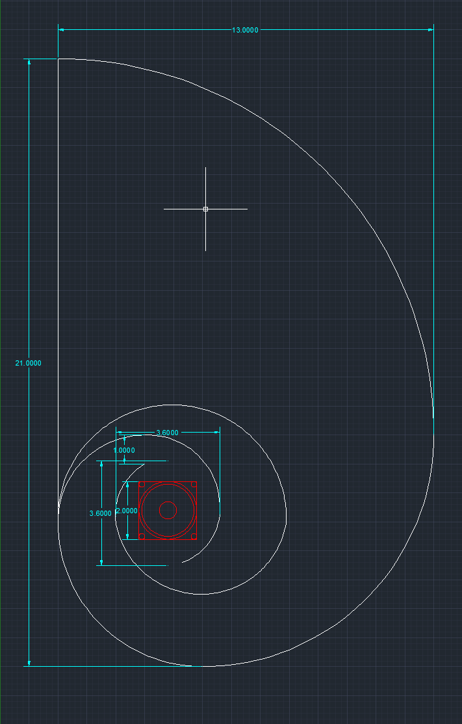This screenshot has width=462, height=724.
Task: Select the top-left corner hole of red square
Action: click(x=142, y=485)
